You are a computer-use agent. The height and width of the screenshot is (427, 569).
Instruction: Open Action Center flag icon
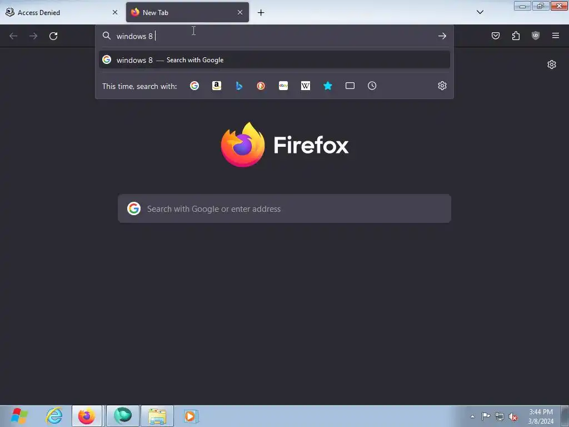point(486,416)
